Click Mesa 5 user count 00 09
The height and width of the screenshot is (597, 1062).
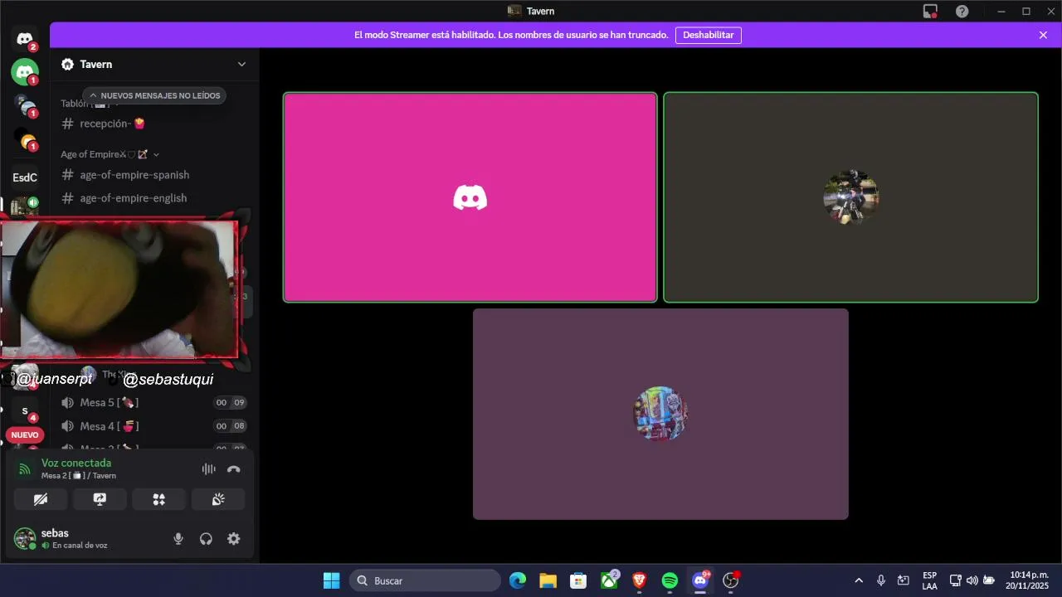[230, 403]
